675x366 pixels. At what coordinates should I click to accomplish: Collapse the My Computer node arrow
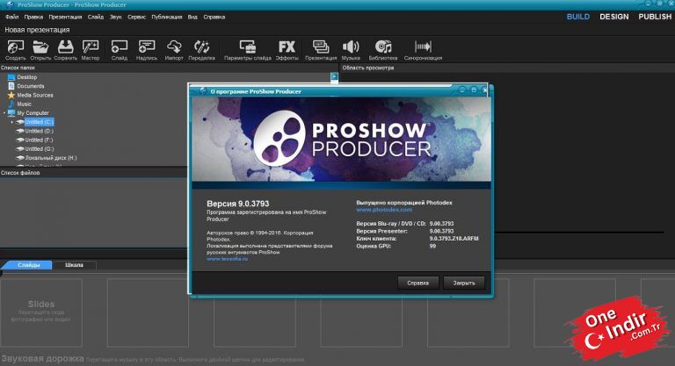(4, 113)
